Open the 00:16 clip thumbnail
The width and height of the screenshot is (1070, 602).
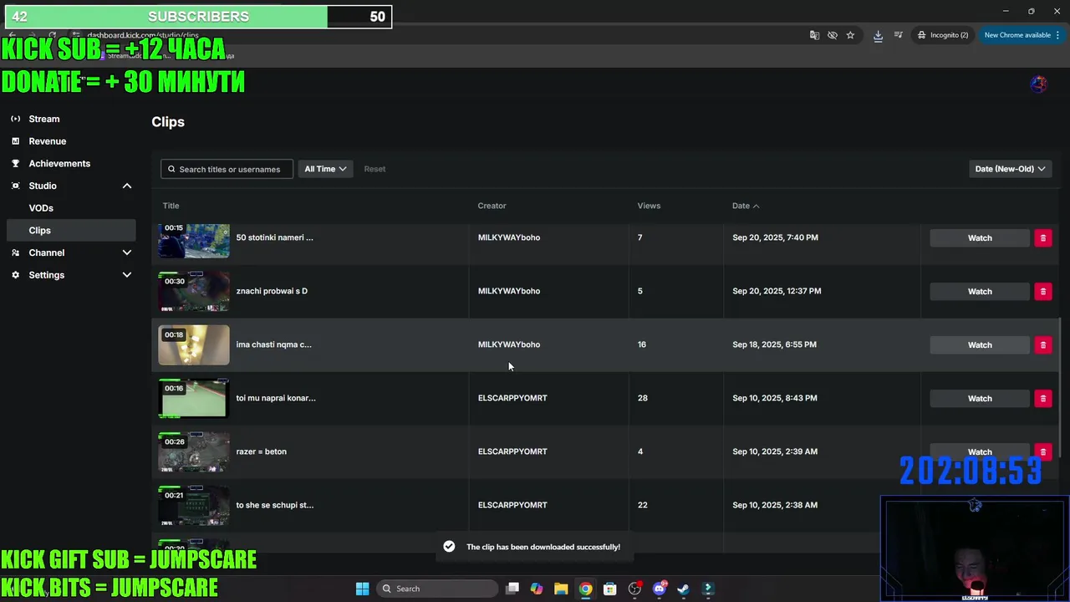tap(194, 398)
